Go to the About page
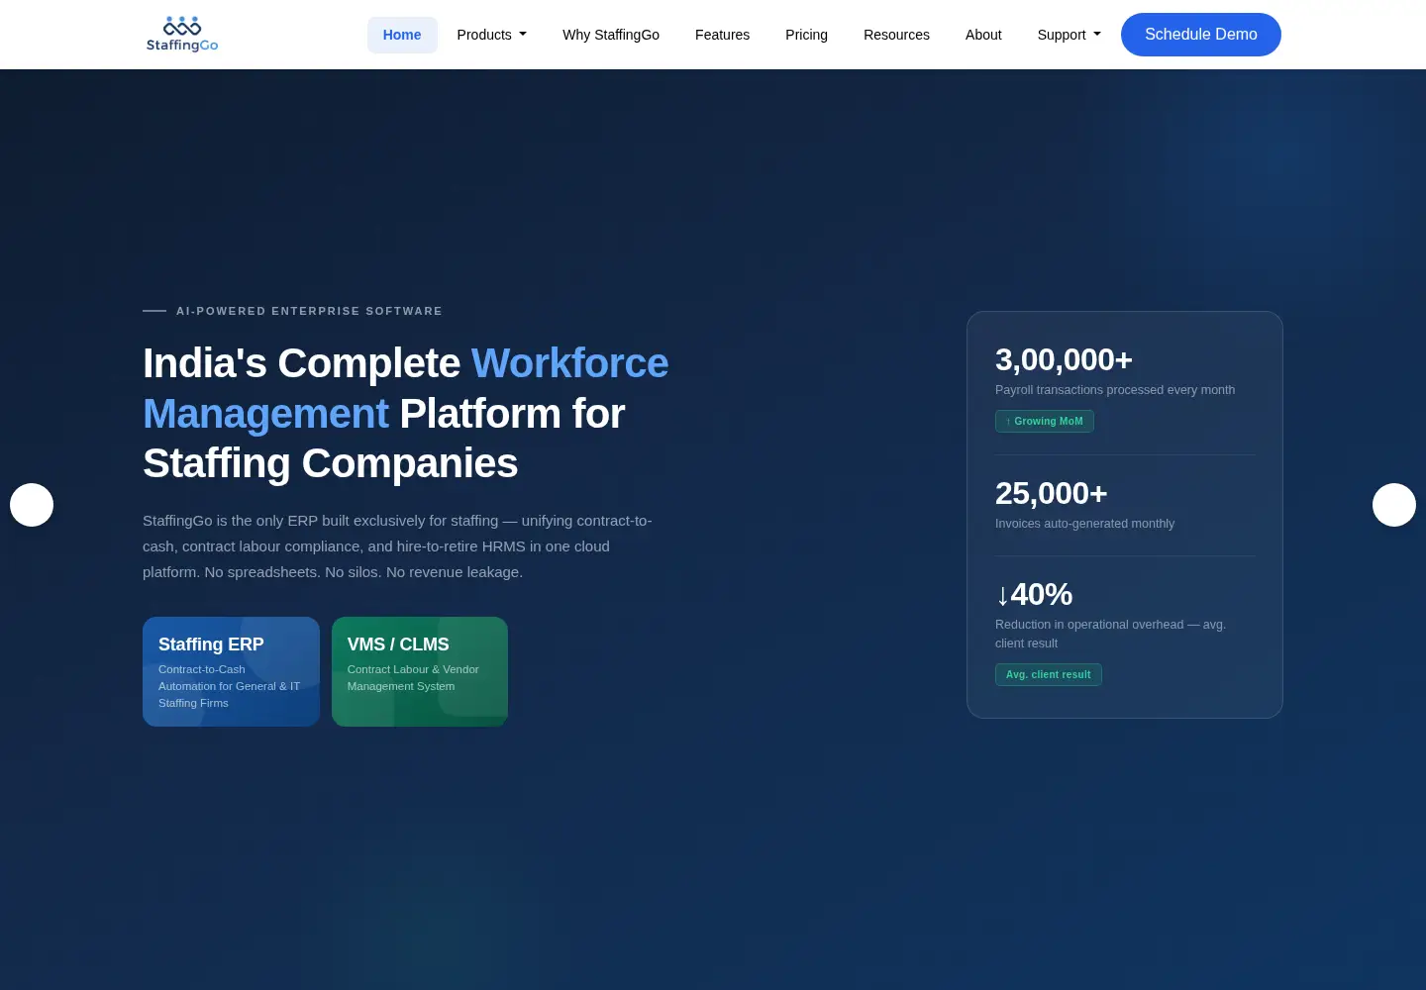Screen dimensions: 1426x990 (983, 35)
